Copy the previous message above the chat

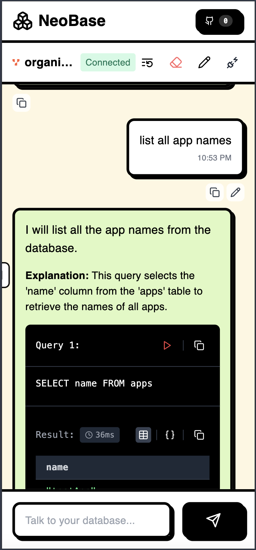click(22, 103)
